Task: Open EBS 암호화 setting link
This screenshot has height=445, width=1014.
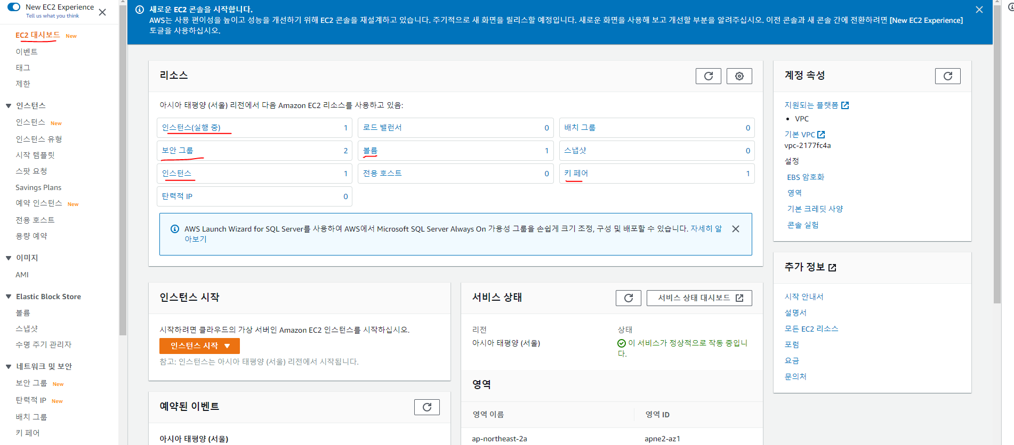Action: coord(806,177)
